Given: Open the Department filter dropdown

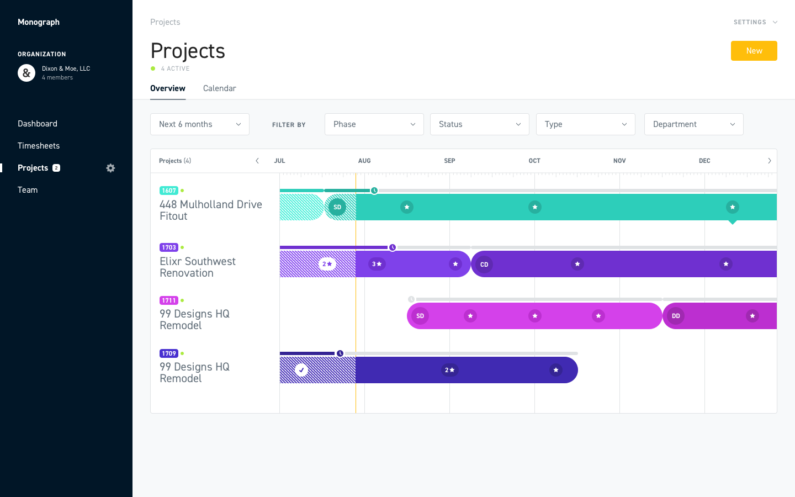Looking at the screenshot, I should 694,124.
